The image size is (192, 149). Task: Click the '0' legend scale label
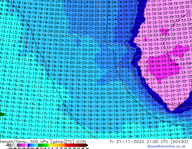click(49, 148)
